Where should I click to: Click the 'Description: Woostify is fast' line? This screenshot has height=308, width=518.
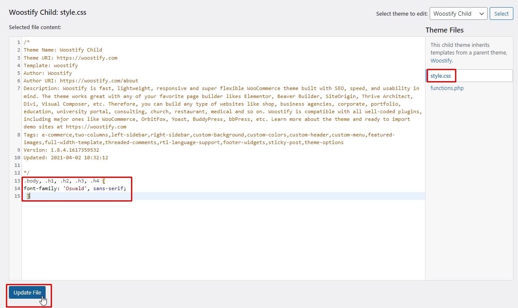coord(223,108)
